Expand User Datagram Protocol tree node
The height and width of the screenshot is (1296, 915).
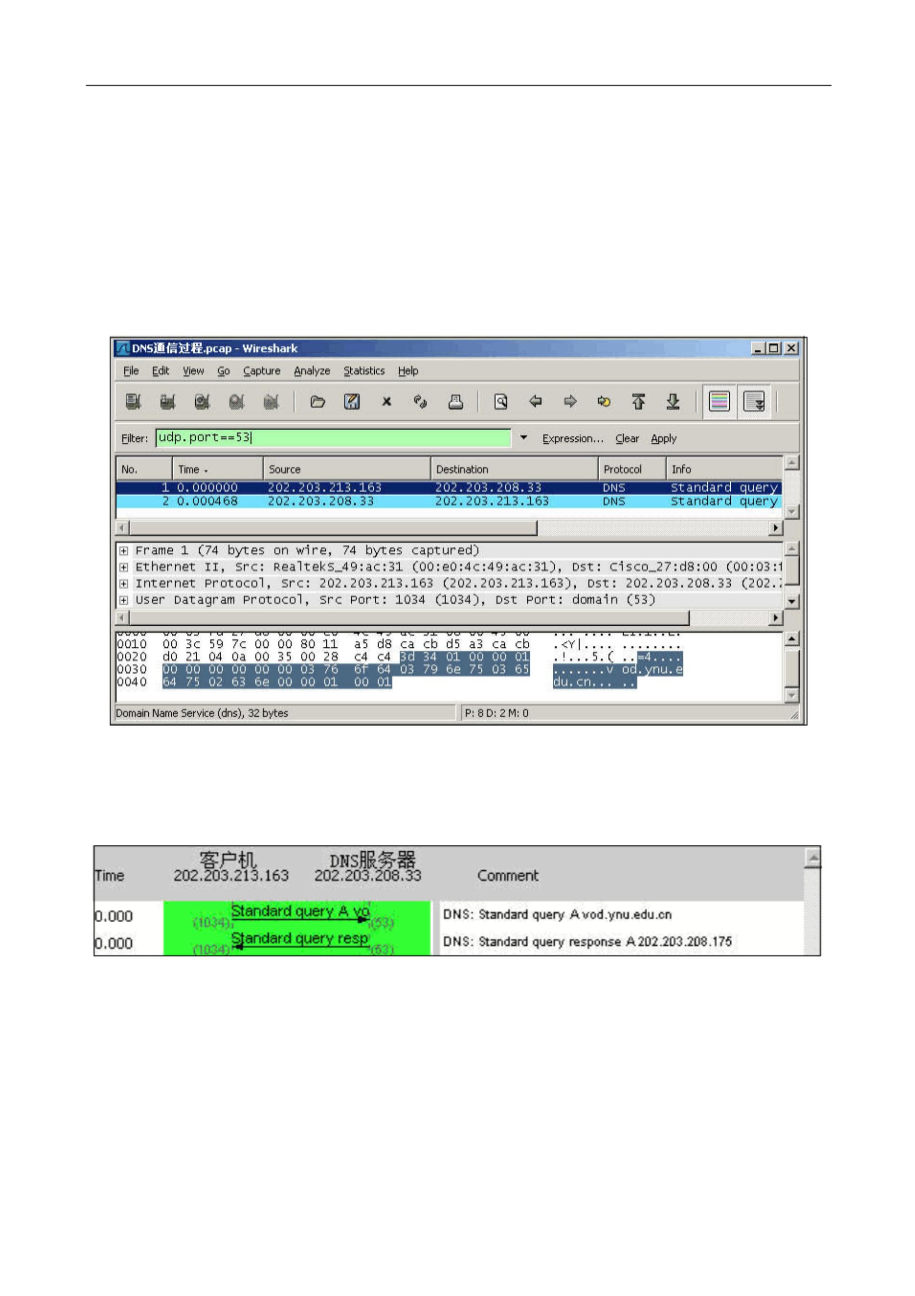point(124,600)
